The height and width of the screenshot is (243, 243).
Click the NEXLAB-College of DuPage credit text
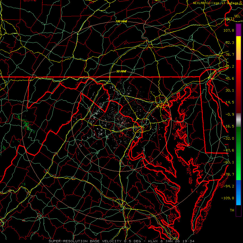(x=218, y=3)
